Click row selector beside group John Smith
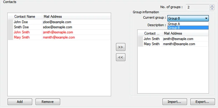This screenshot has height=108, width=218. (140, 39)
